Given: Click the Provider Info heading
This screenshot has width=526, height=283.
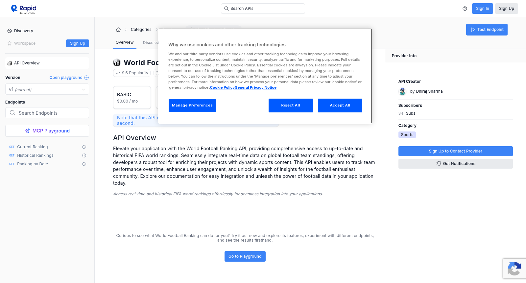Looking at the screenshot, I should pyautogui.click(x=404, y=56).
